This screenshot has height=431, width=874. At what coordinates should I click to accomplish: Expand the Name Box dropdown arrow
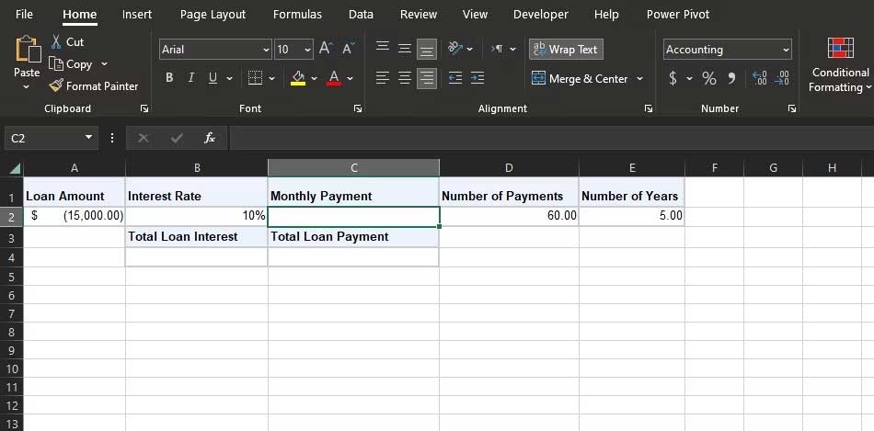[x=89, y=138]
